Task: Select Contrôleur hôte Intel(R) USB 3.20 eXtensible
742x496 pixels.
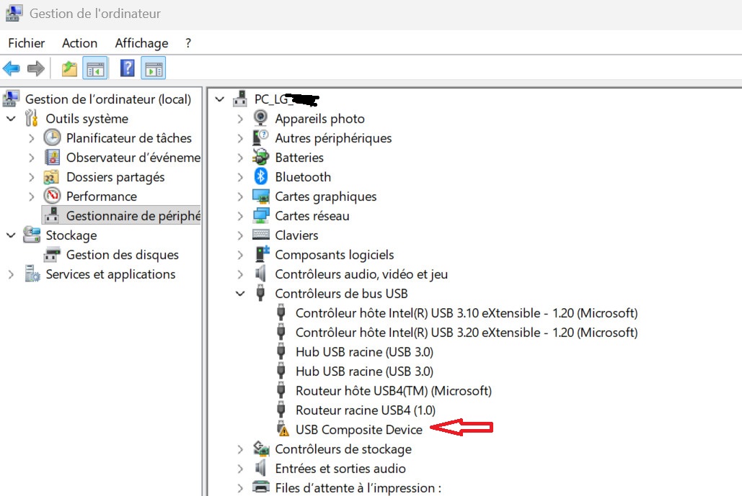Action: (466, 333)
